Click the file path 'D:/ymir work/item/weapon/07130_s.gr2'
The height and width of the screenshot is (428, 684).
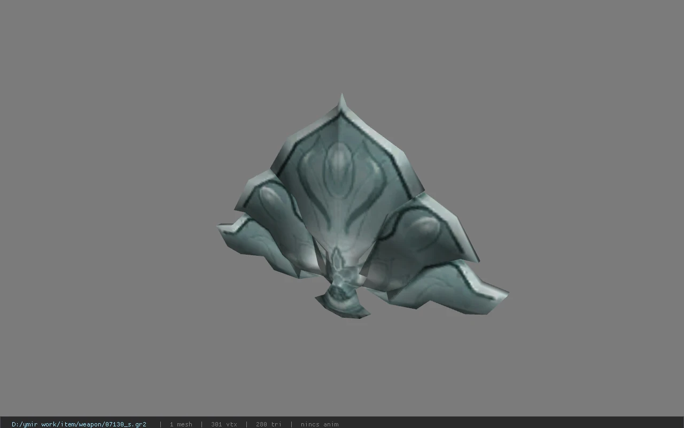[x=79, y=424]
